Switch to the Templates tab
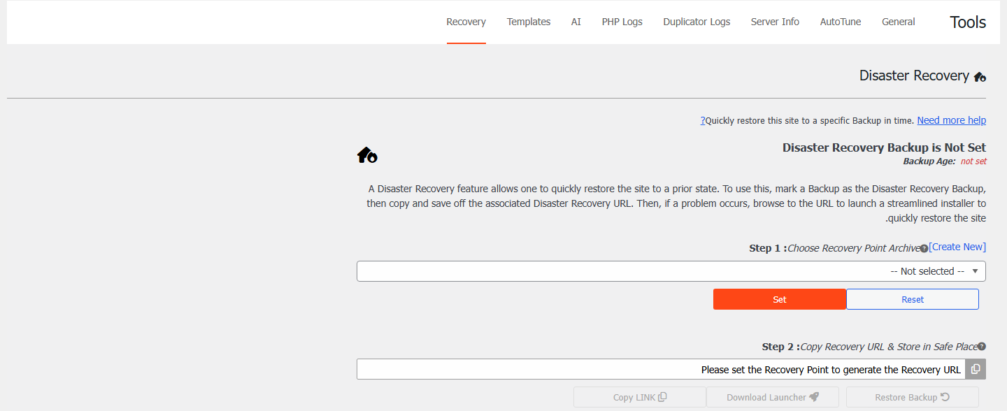The width and height of the screenshot is (1007, 411). point(529,22)
